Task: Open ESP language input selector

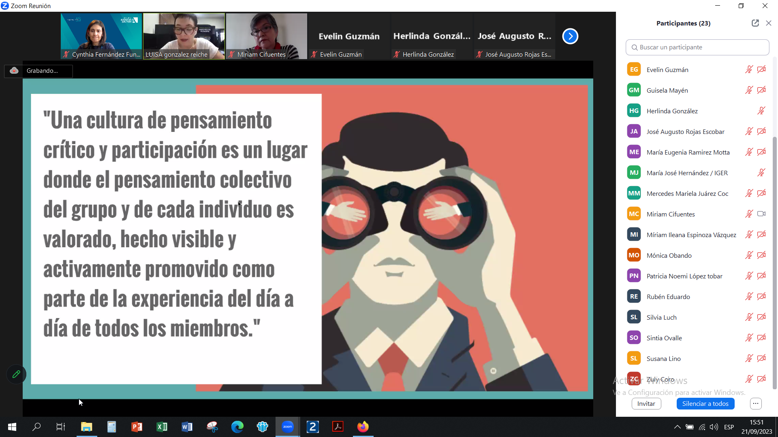Action: 729,427
